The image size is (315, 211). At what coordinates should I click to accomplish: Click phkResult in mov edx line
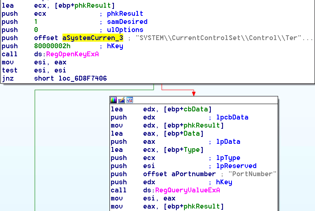pyautogui.click(x=202, y=126)
